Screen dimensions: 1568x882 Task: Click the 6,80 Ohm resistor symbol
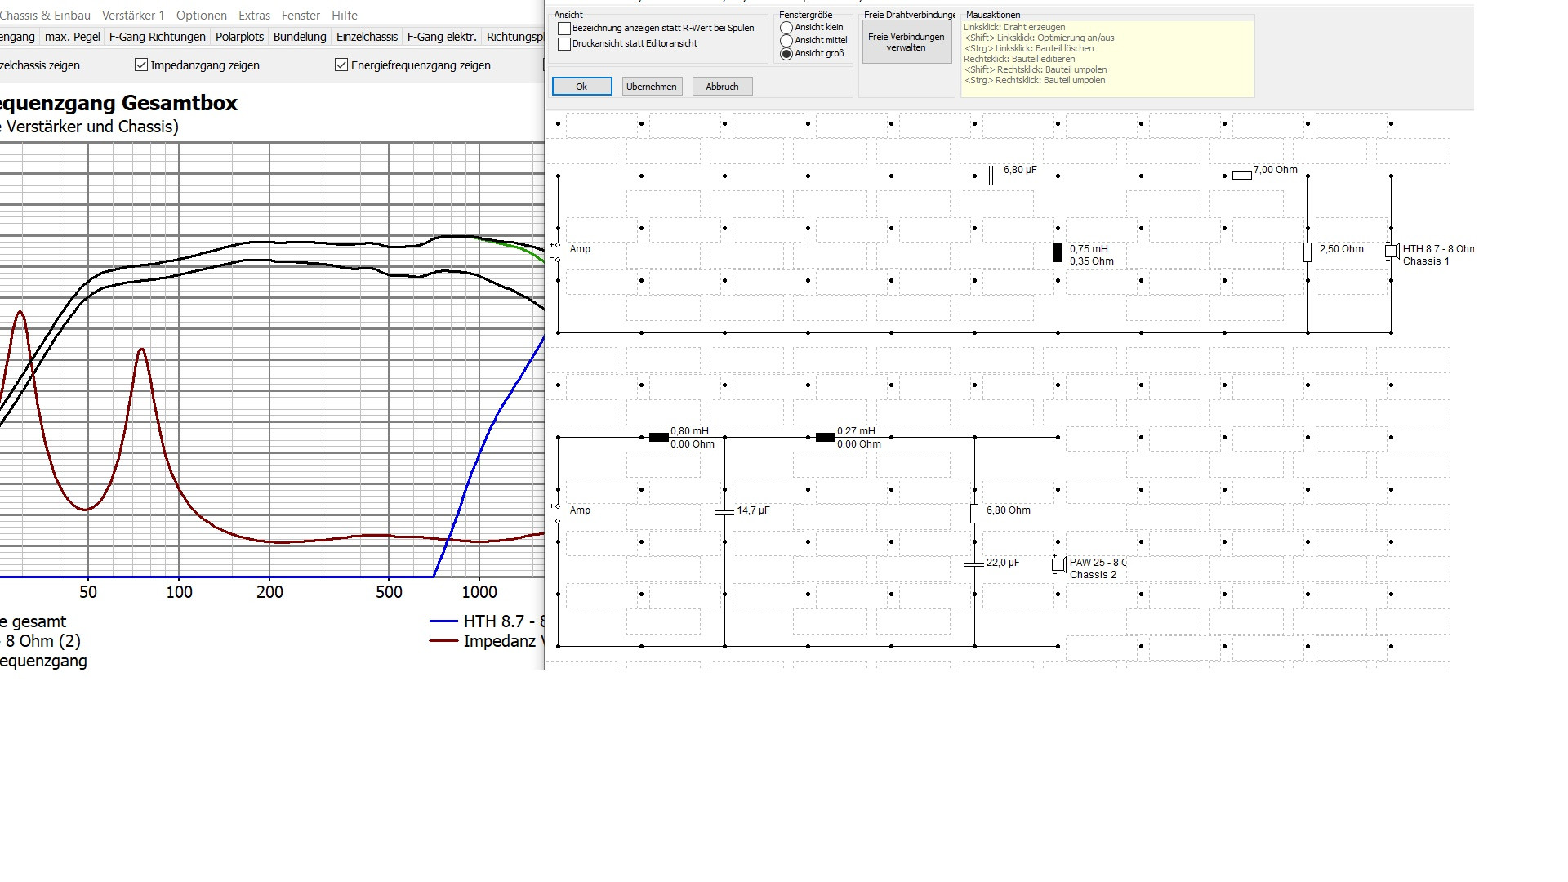click(x=974, y=513)
